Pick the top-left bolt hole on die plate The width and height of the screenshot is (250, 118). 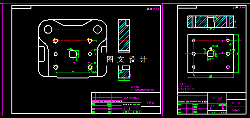[x=193, y=40]
